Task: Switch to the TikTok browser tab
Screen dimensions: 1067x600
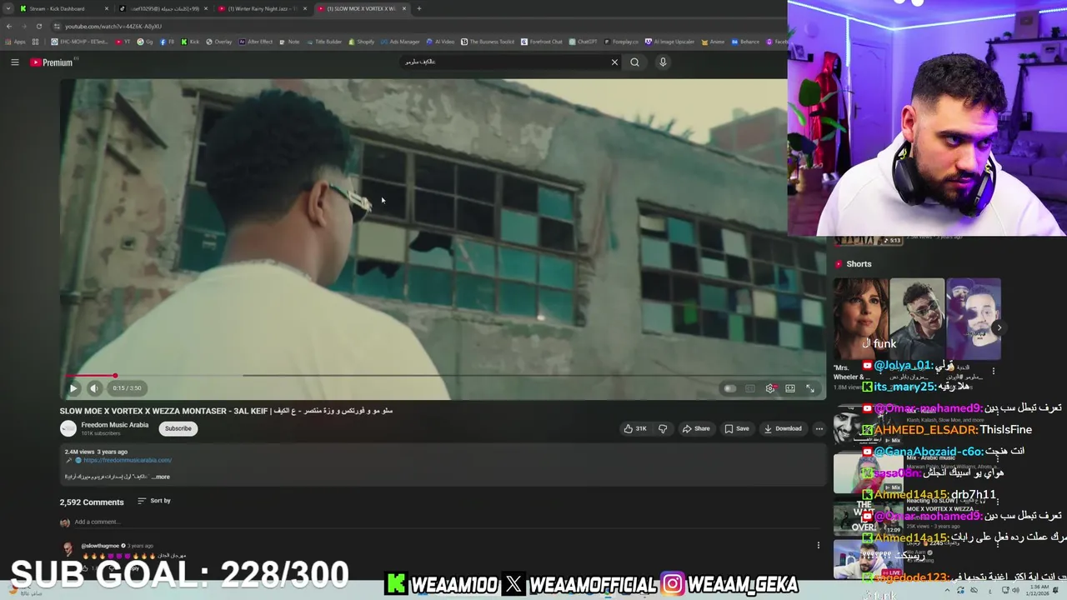Action: (163, 8)
